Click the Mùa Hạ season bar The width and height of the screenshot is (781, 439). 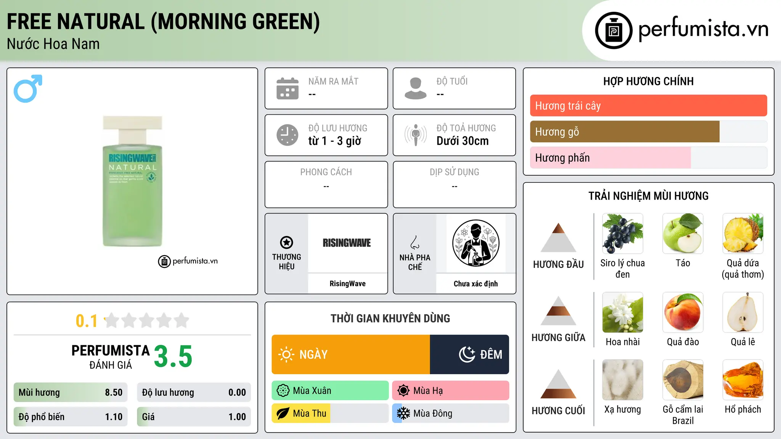tap(451, 391)
